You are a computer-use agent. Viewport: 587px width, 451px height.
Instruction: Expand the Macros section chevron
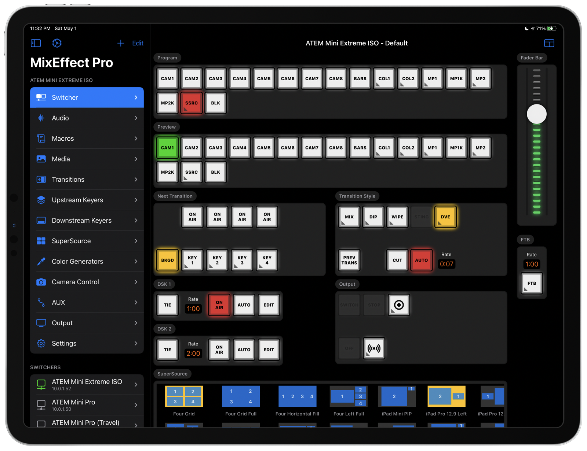coord(136,138)
